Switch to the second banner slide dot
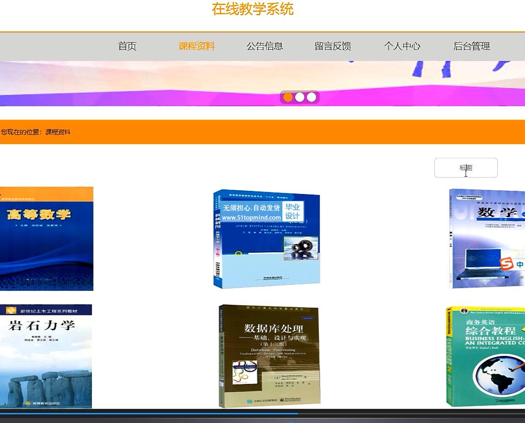525x423 pixels. [300, 97]
